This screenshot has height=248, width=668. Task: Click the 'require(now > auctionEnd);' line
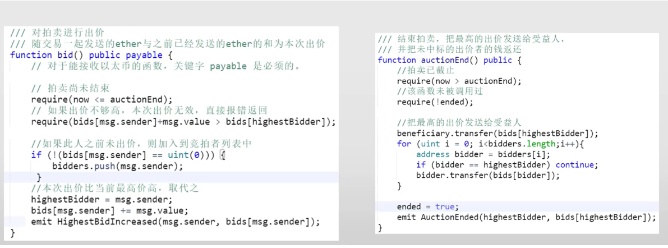[x=459, y=81]
